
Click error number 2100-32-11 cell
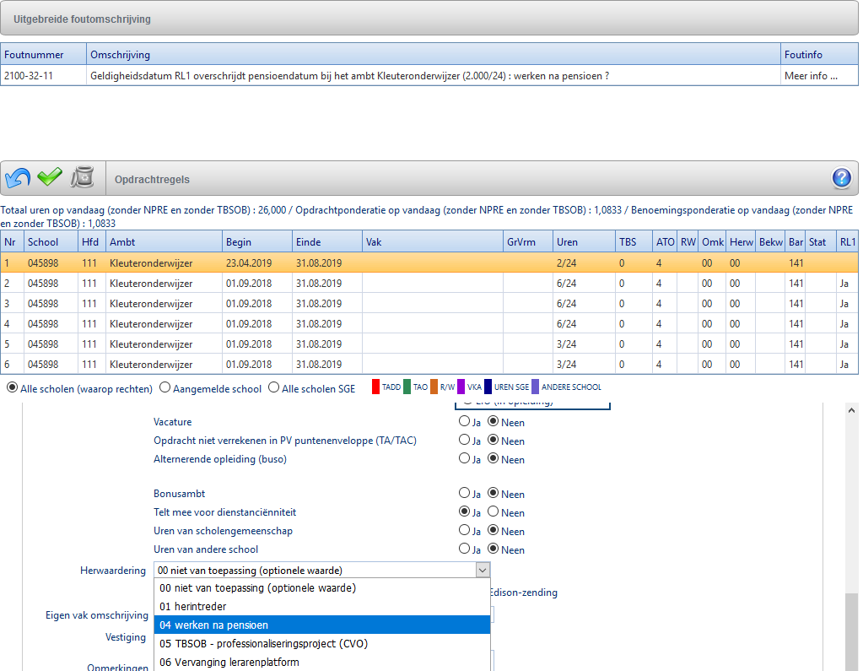click(44, 76)
